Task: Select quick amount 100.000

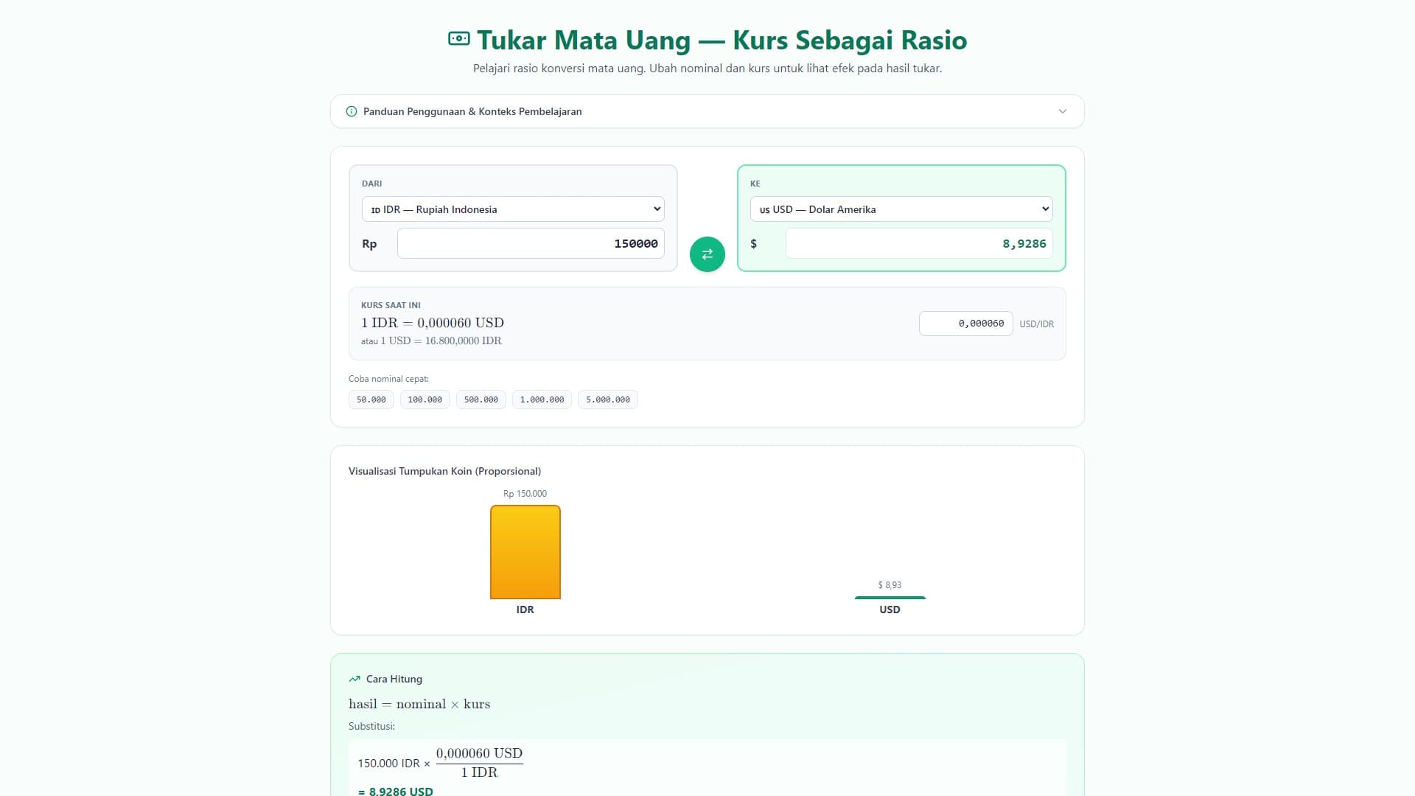Action: (x=425, y=399)
